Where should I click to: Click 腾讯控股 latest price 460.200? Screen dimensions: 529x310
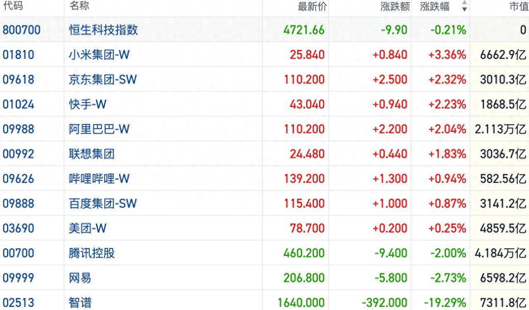pyautogui.click(x=304, y=253)
